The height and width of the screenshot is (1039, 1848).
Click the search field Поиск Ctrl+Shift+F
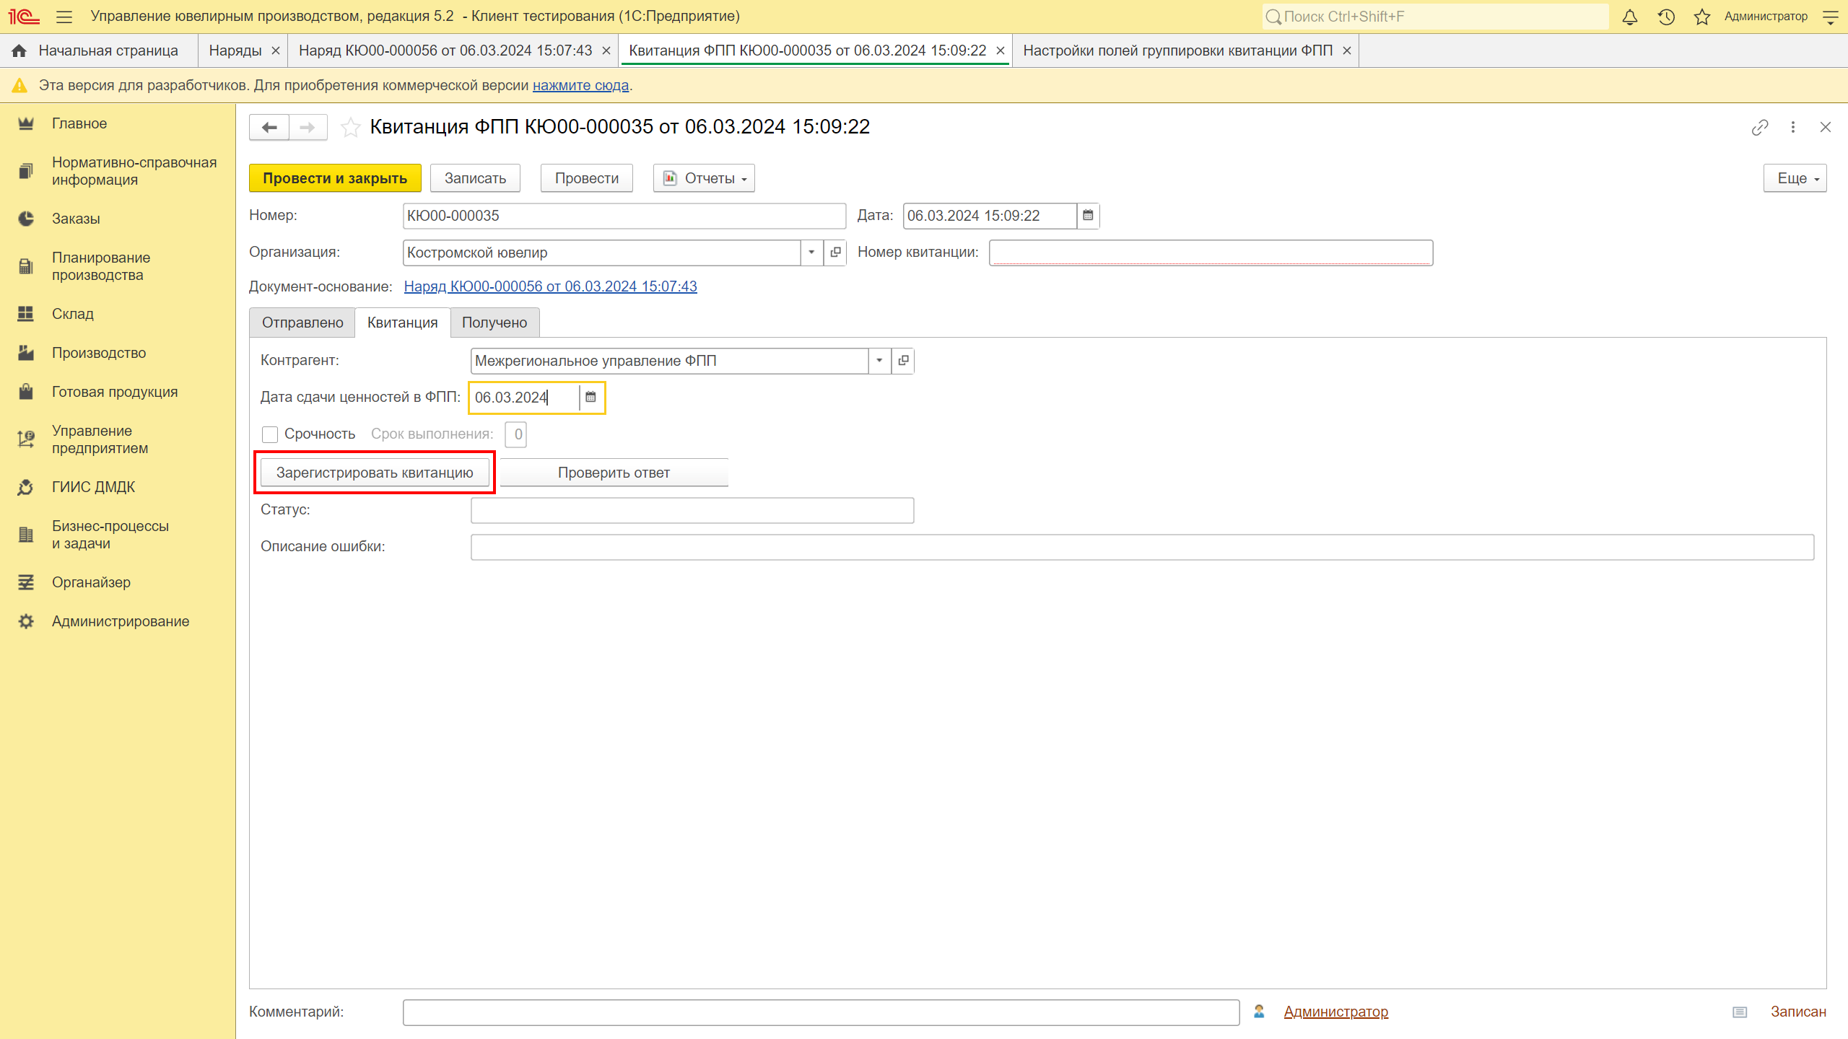(x=1435, y=17)
